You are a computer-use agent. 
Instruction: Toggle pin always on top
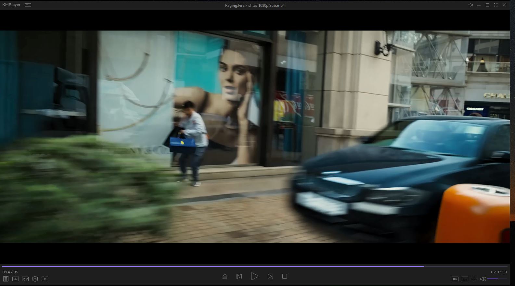[x=470, y=5]
